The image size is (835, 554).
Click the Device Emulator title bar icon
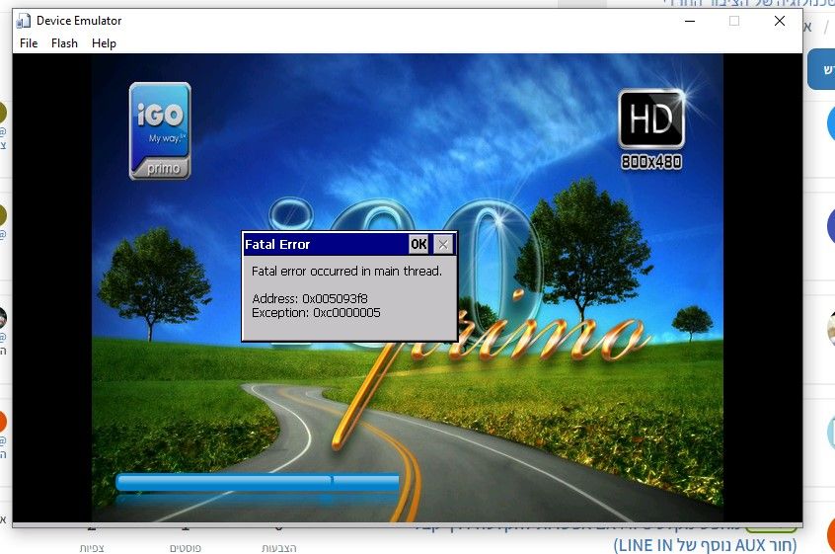24,21
